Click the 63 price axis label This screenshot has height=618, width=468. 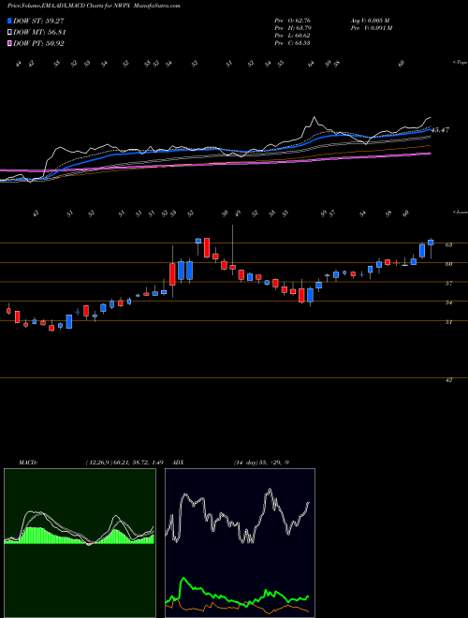click(448, 244)
